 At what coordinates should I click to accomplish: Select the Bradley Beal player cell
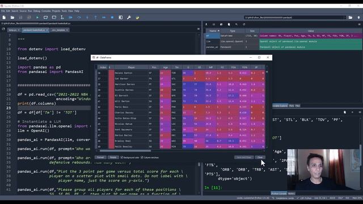[x=131, y=141]
